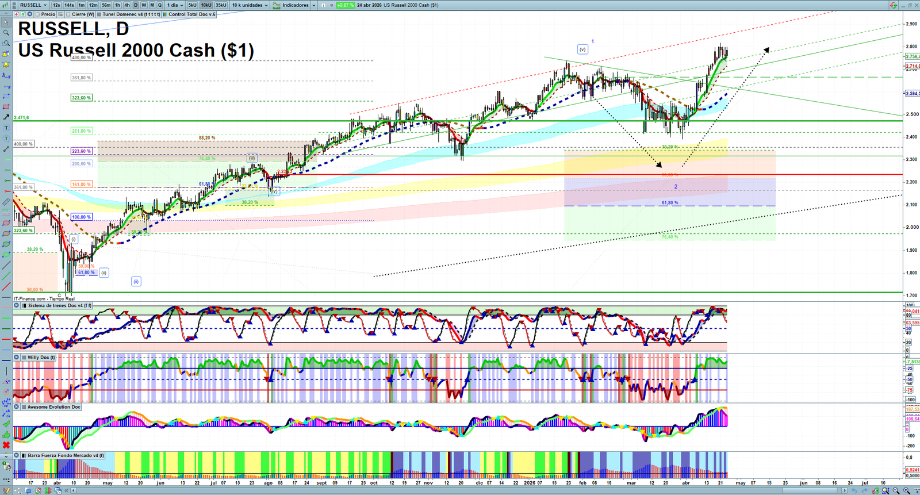Click the 1h timeframe button
The height and width of the screenshot is (495, 920).
[x=117, y=5]
